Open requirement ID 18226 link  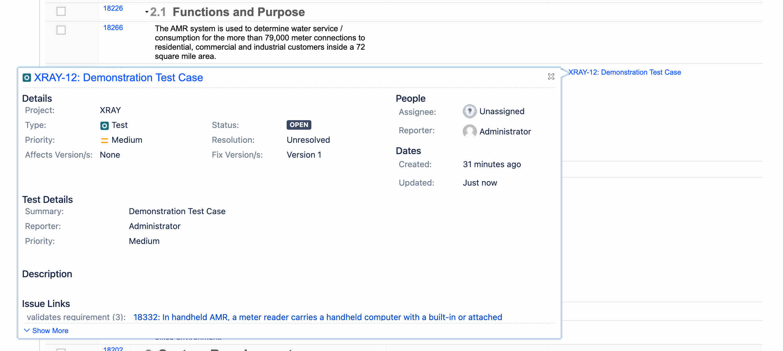pos(113,9)
